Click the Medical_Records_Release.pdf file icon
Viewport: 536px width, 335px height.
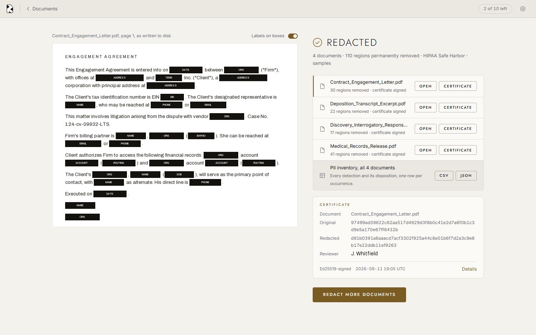tap(322, 150)
